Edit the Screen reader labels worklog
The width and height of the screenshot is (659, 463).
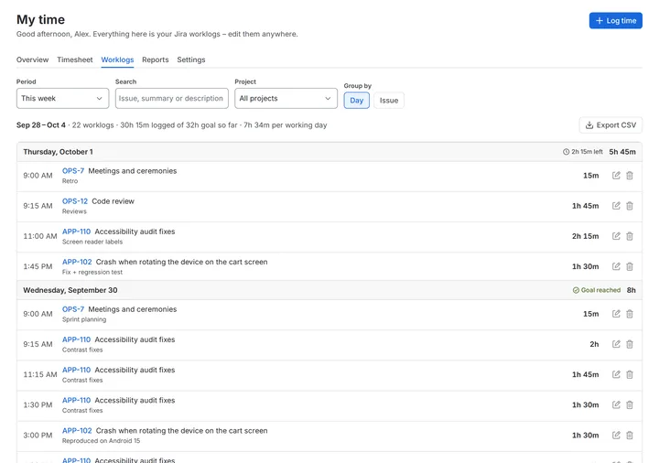tap(616, 236)
